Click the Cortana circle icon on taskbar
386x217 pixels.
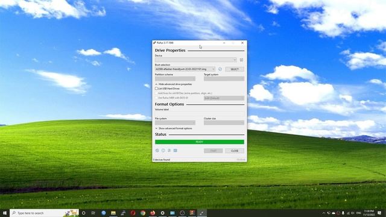click(83, 213)
